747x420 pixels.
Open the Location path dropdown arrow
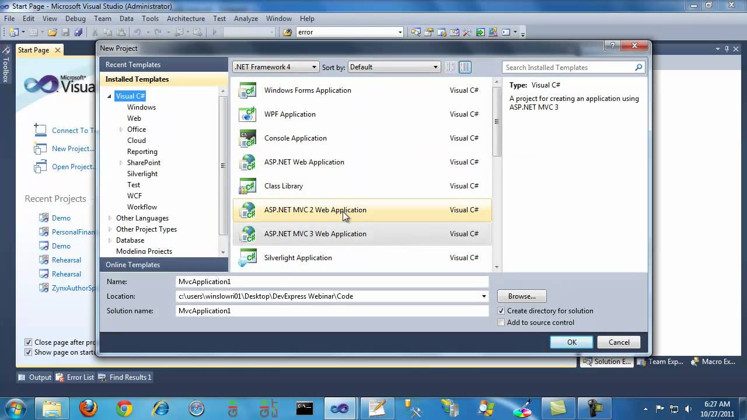click(x=483, y=296)
